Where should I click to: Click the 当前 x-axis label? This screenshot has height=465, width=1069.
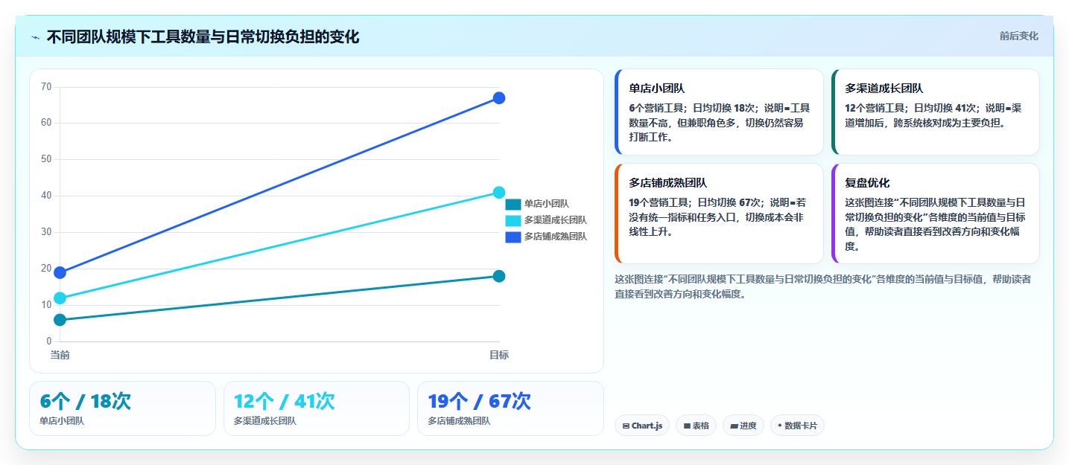tap(60, 355)
